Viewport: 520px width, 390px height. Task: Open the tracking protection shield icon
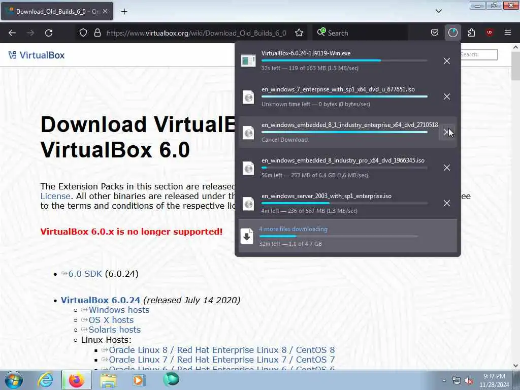click(x=83, y=33)
